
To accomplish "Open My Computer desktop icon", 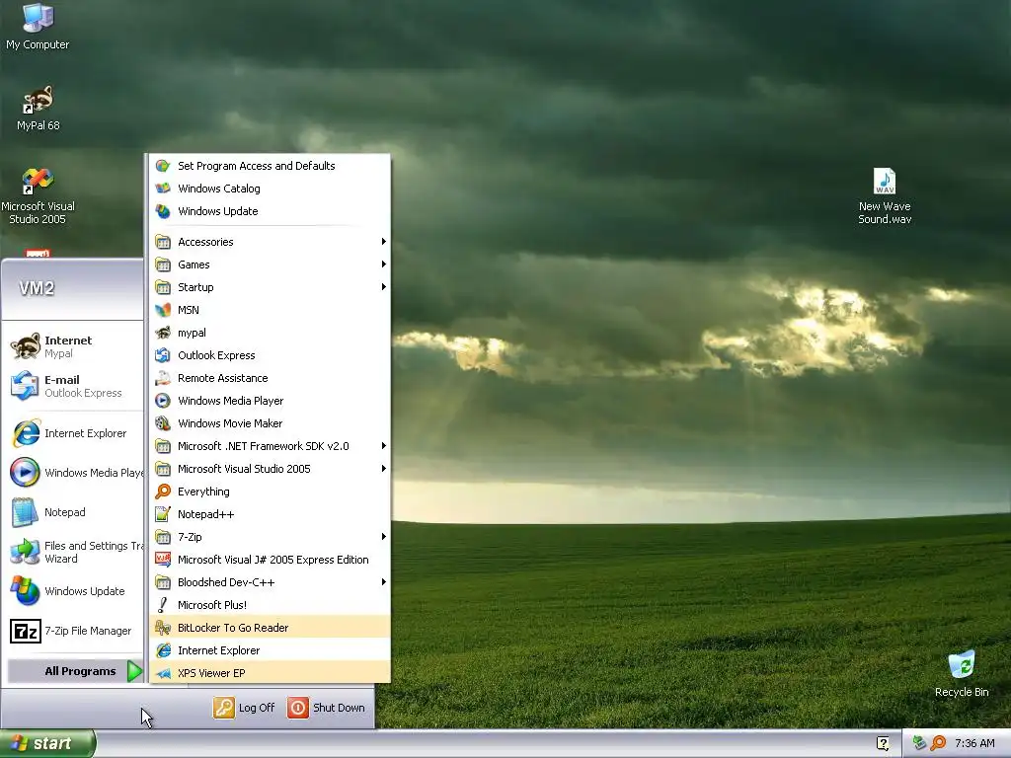I will point(38,26).
